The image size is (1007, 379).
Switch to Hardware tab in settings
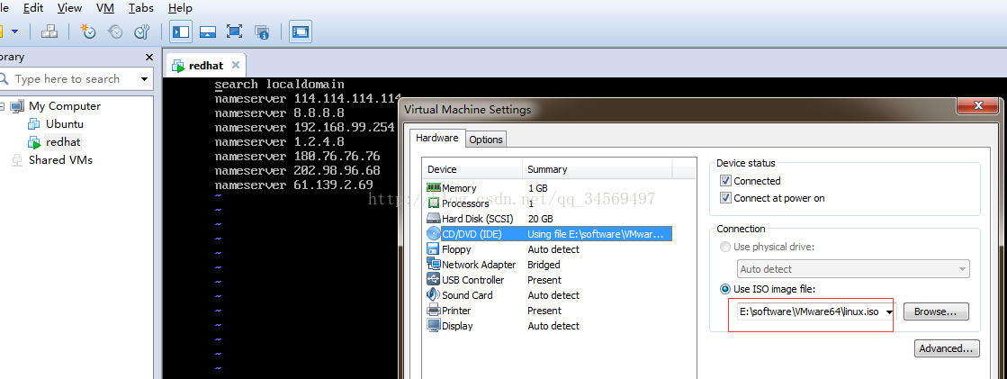[x=436, y=138]
